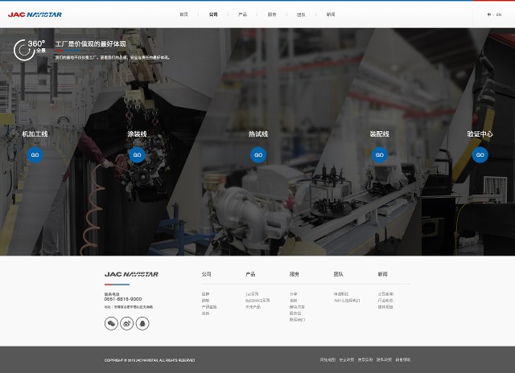Open the footer 服务 column heading
This screenshot has height=373, width=515.
(x=295, y=274)
